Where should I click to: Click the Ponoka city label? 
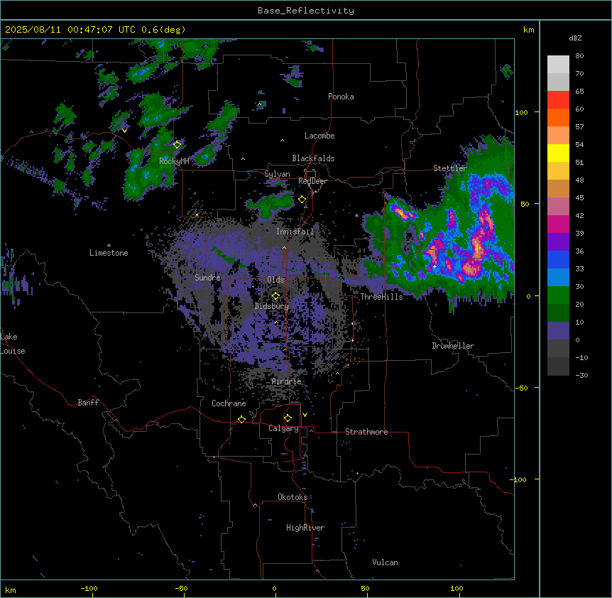(x=341, y=97)
